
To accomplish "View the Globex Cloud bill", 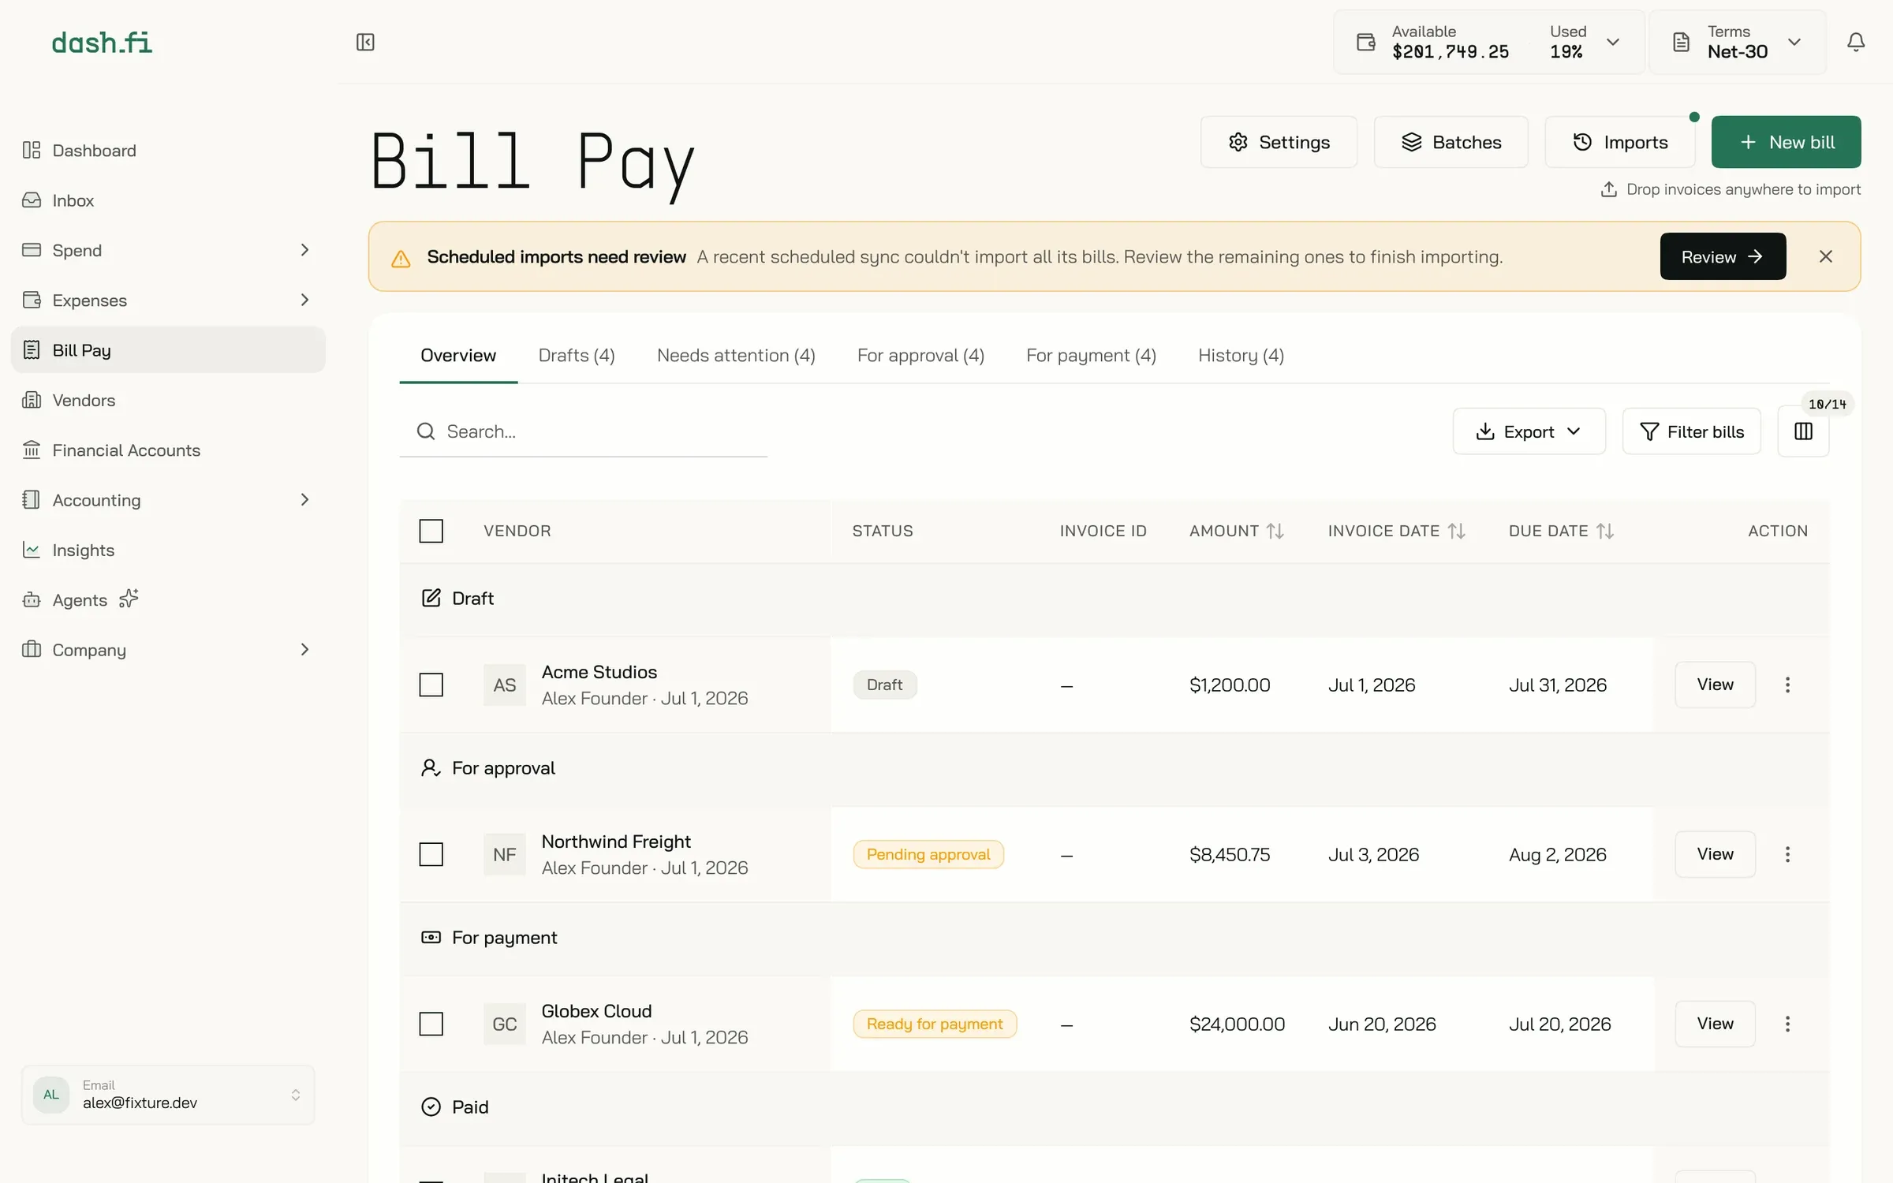I will coord(1715,1024).
